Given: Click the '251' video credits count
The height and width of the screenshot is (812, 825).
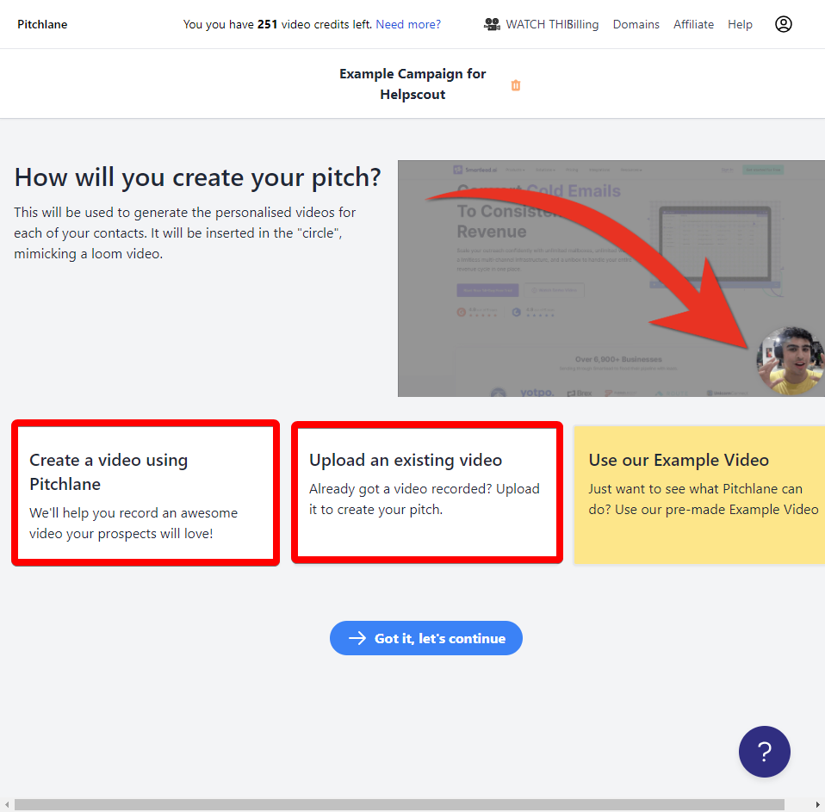Looking at the screenshot, I should (267, 24).
